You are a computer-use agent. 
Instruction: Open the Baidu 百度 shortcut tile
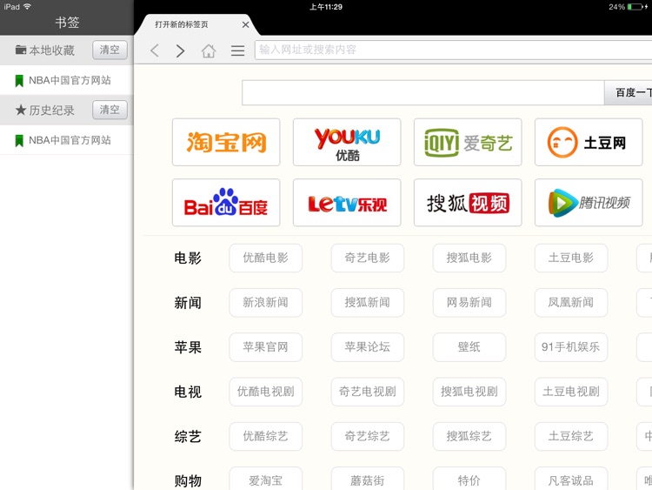point(226,202)
